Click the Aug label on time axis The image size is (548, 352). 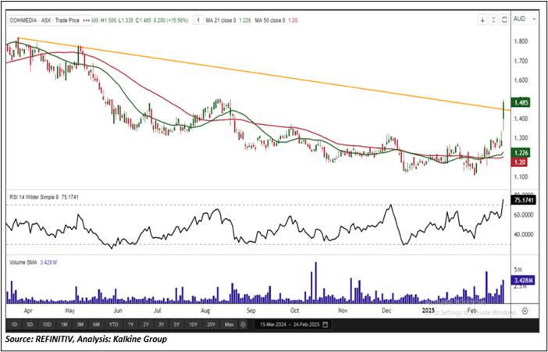[x=205, y=311]
